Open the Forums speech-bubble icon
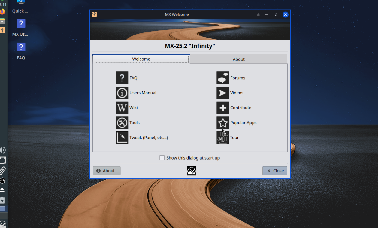This screenshot has width=378, height=228. pos(223,78)
